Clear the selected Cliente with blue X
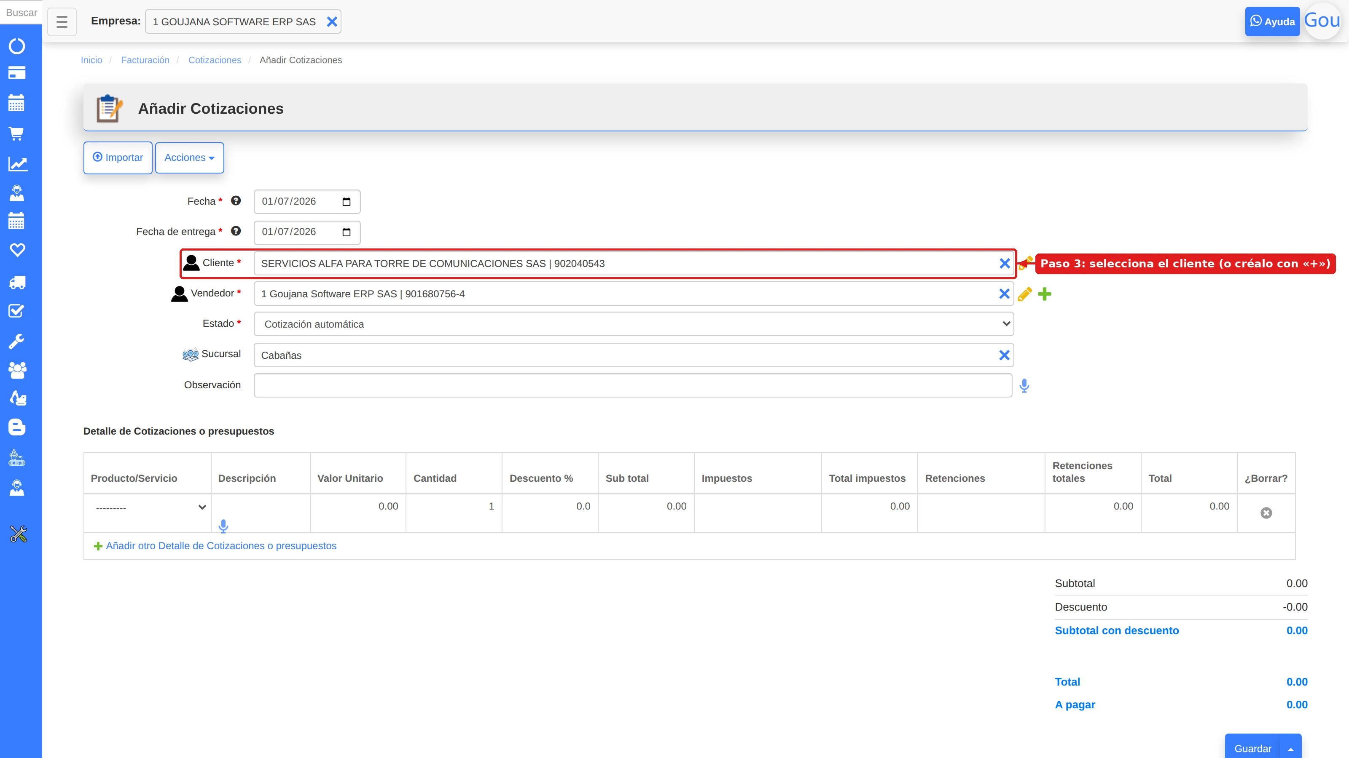The height and width of the screenshot is (758, 1349). coord(1005,264)
